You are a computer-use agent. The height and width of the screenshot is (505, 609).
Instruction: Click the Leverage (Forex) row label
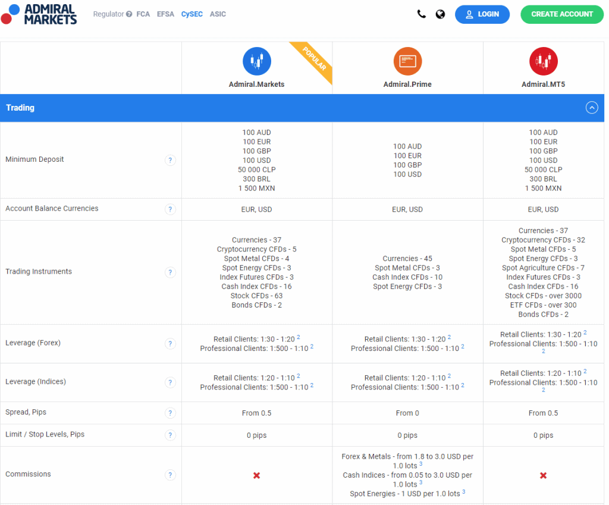pos(33,343)
